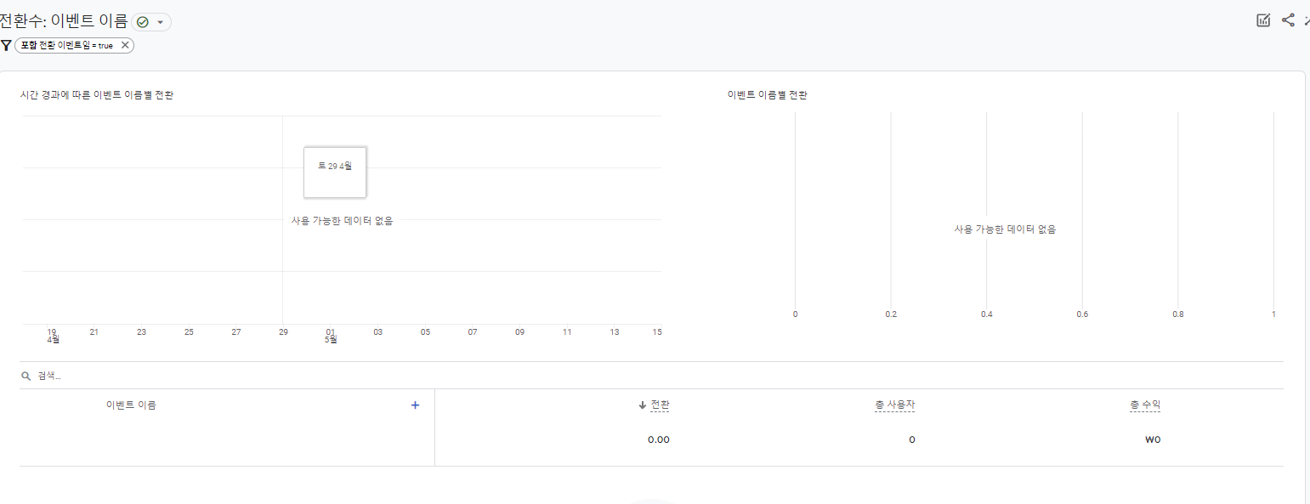Click the 검색 search field
Screen dimensions: 1310x504
click(651, 376)
